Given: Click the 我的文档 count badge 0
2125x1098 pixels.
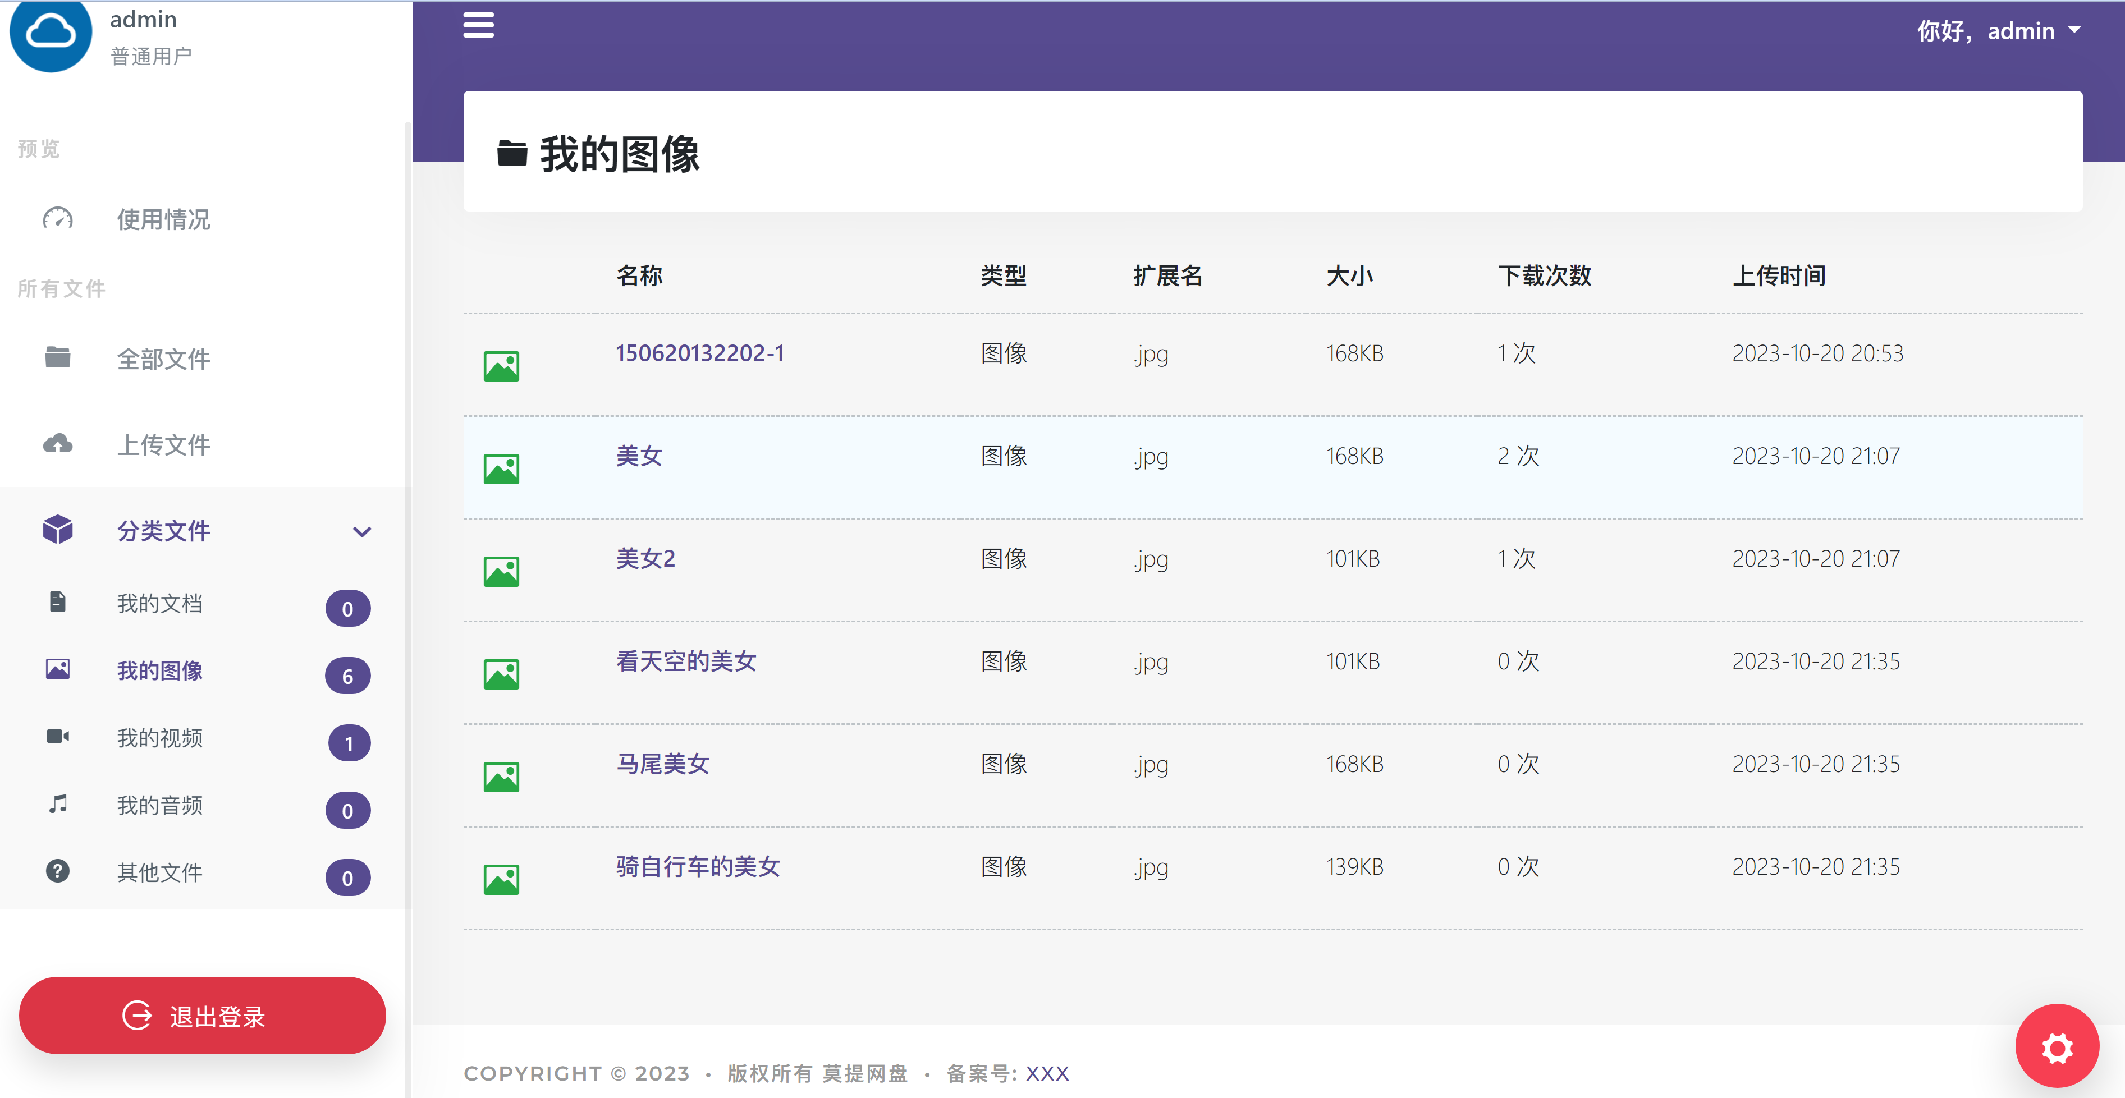Looking at the screenshot, I should [x=347, y=608].
